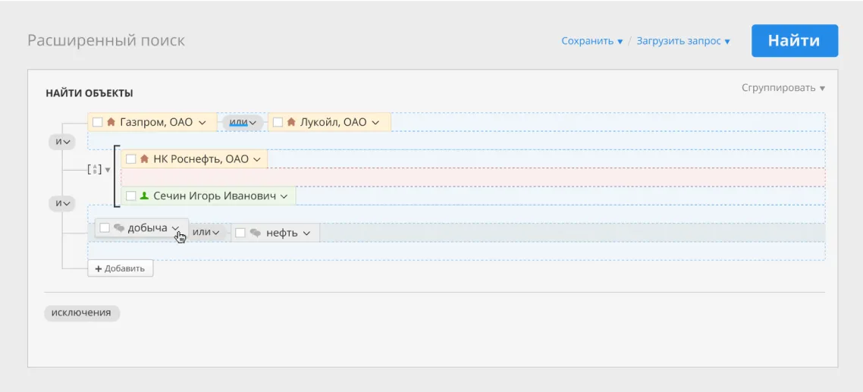The width and height of the screenshot is (863, 392).
Task: Click the Найти search button
Action: (x=795, y=41)
